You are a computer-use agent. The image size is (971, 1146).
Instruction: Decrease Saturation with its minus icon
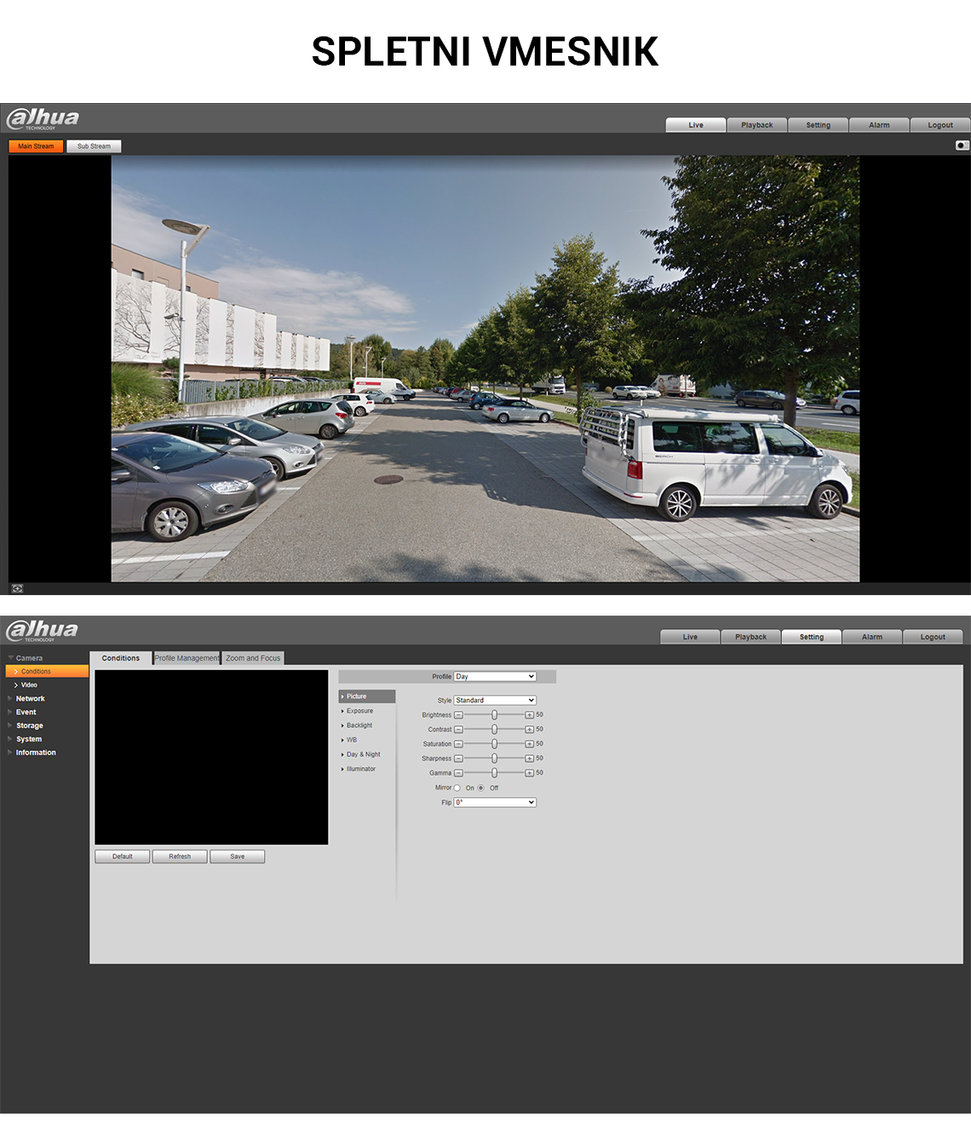tap(458, 744)
